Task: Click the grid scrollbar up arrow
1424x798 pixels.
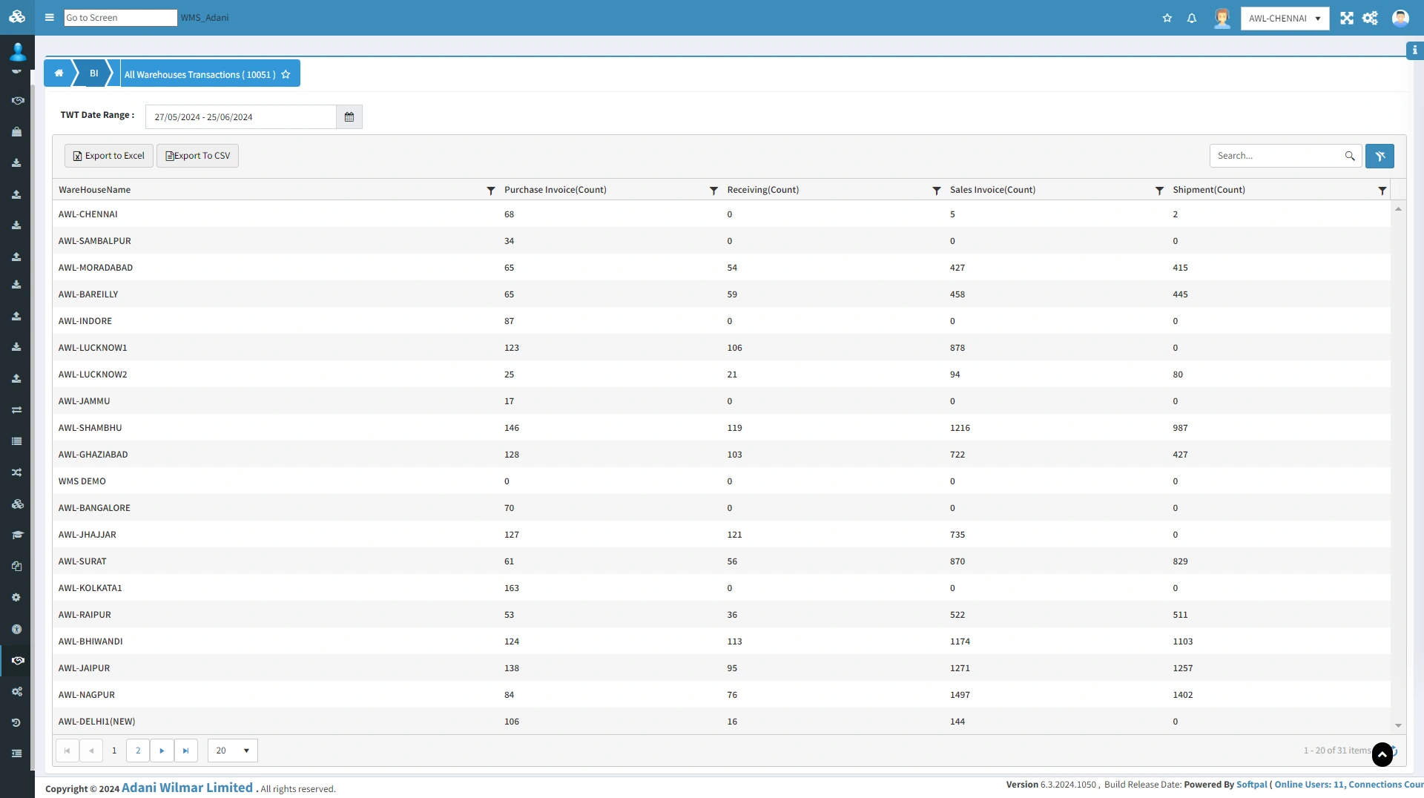Action: tap(1398, 209)
